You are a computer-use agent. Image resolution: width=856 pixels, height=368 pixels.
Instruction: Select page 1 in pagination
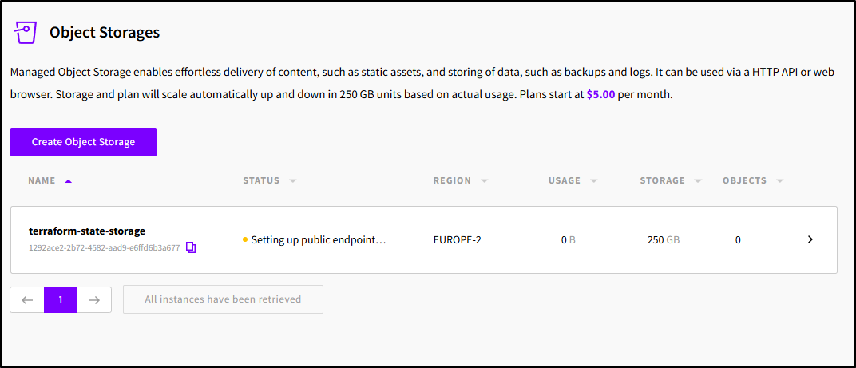pos(61,299)
